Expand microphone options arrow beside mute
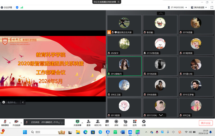This screenshot has height=136, width=215. coord(10,123)
